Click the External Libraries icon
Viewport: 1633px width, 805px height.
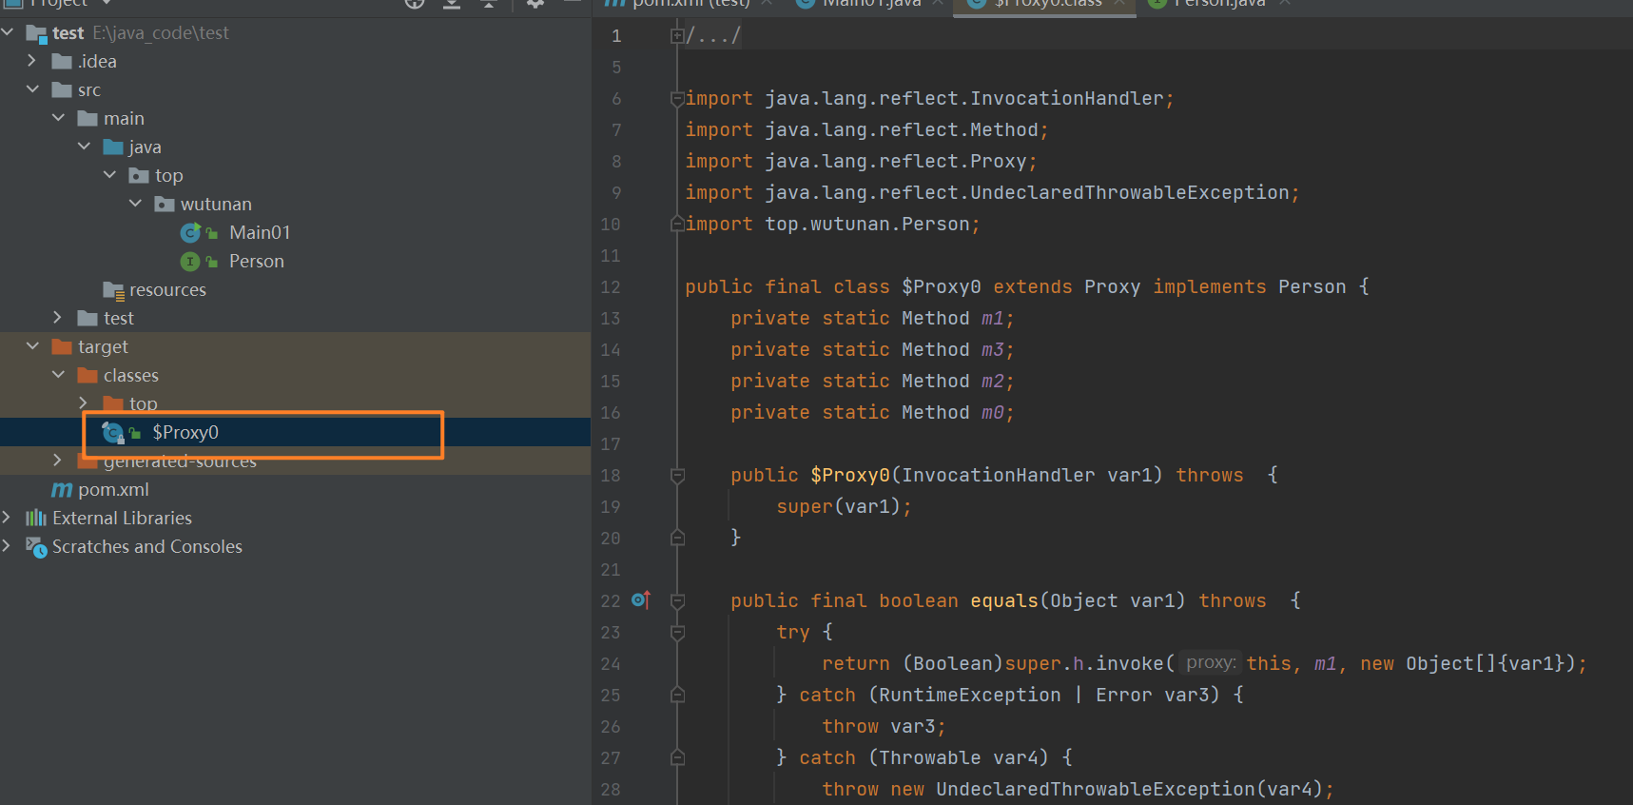point(36,519)
